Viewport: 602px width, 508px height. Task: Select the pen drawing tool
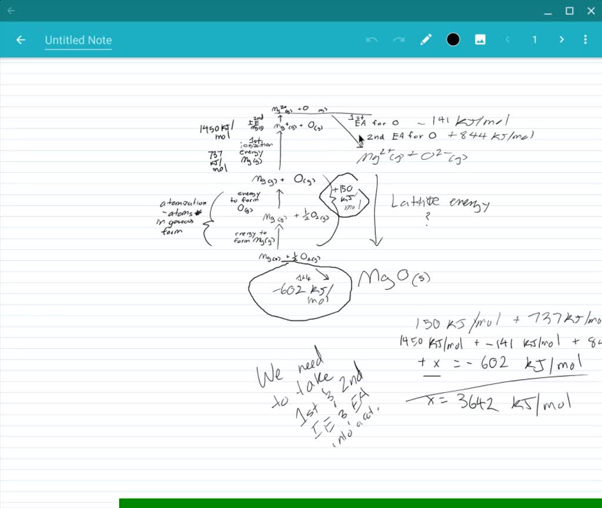[x=426, y=39]
